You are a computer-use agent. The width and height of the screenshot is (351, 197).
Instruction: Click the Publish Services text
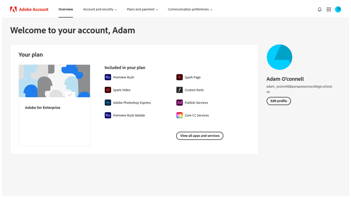[x=196, y=102]
